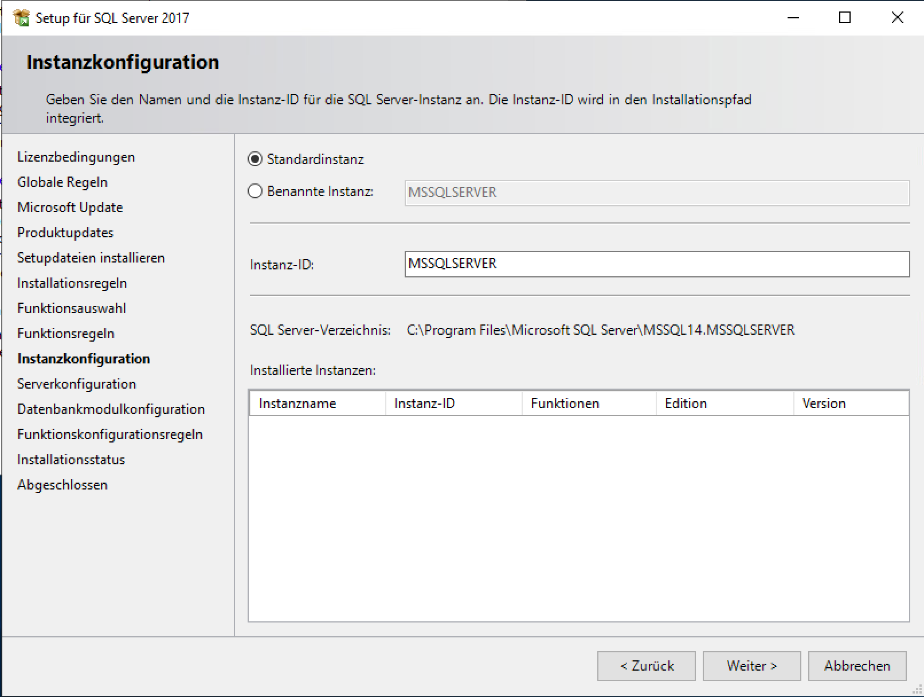Select the Edition column header
The image size is (924, 697).
click(x=724, y=404)
